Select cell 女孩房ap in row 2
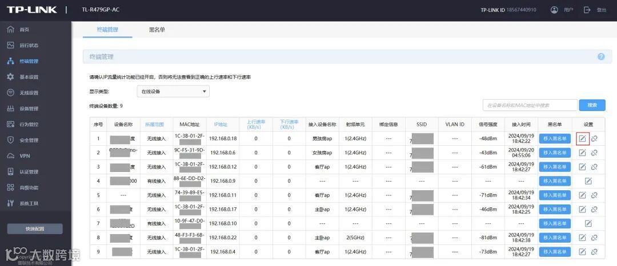Viewport: 617px width, 266px height. pos(322,153)
